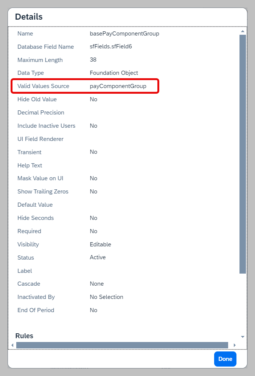Click the Foundation Object data type value
255x376 pixels.
(114, 73)
